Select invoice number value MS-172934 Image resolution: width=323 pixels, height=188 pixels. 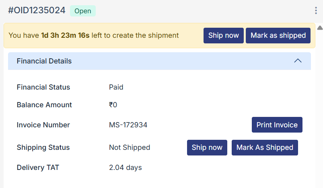(128, 125)
